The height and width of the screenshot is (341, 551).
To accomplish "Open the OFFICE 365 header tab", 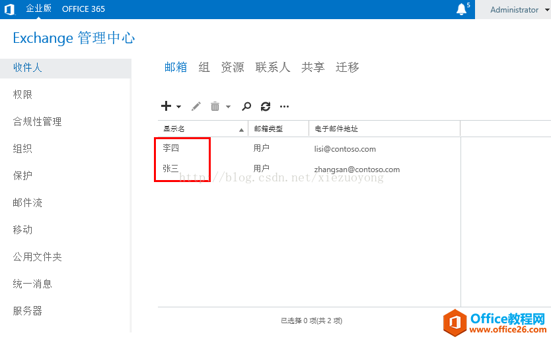I will coord(84,9).
